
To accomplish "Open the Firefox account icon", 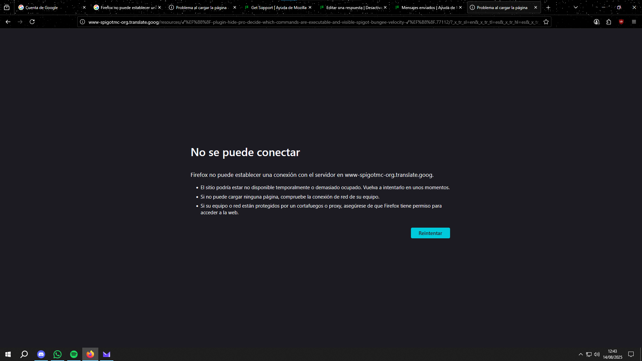I will [x=597, y=22].
